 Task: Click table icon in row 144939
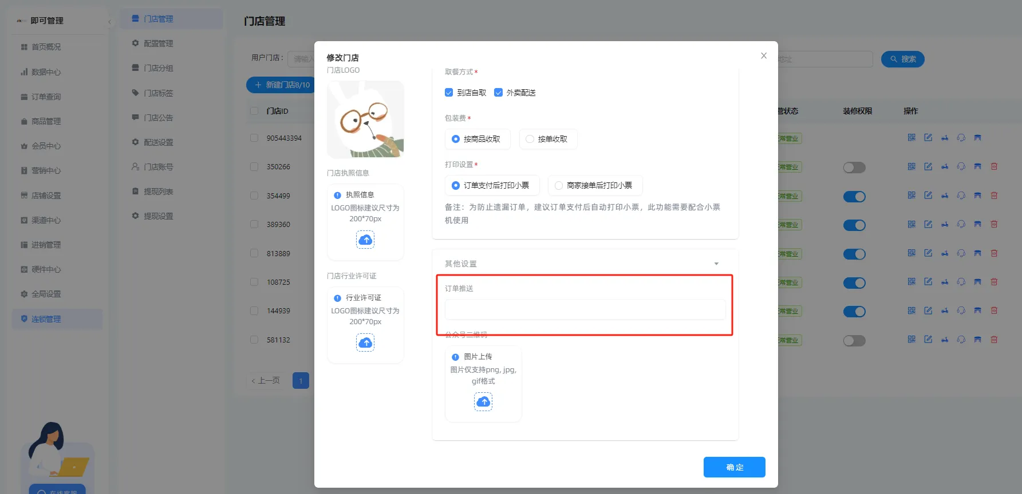[978, 310]
